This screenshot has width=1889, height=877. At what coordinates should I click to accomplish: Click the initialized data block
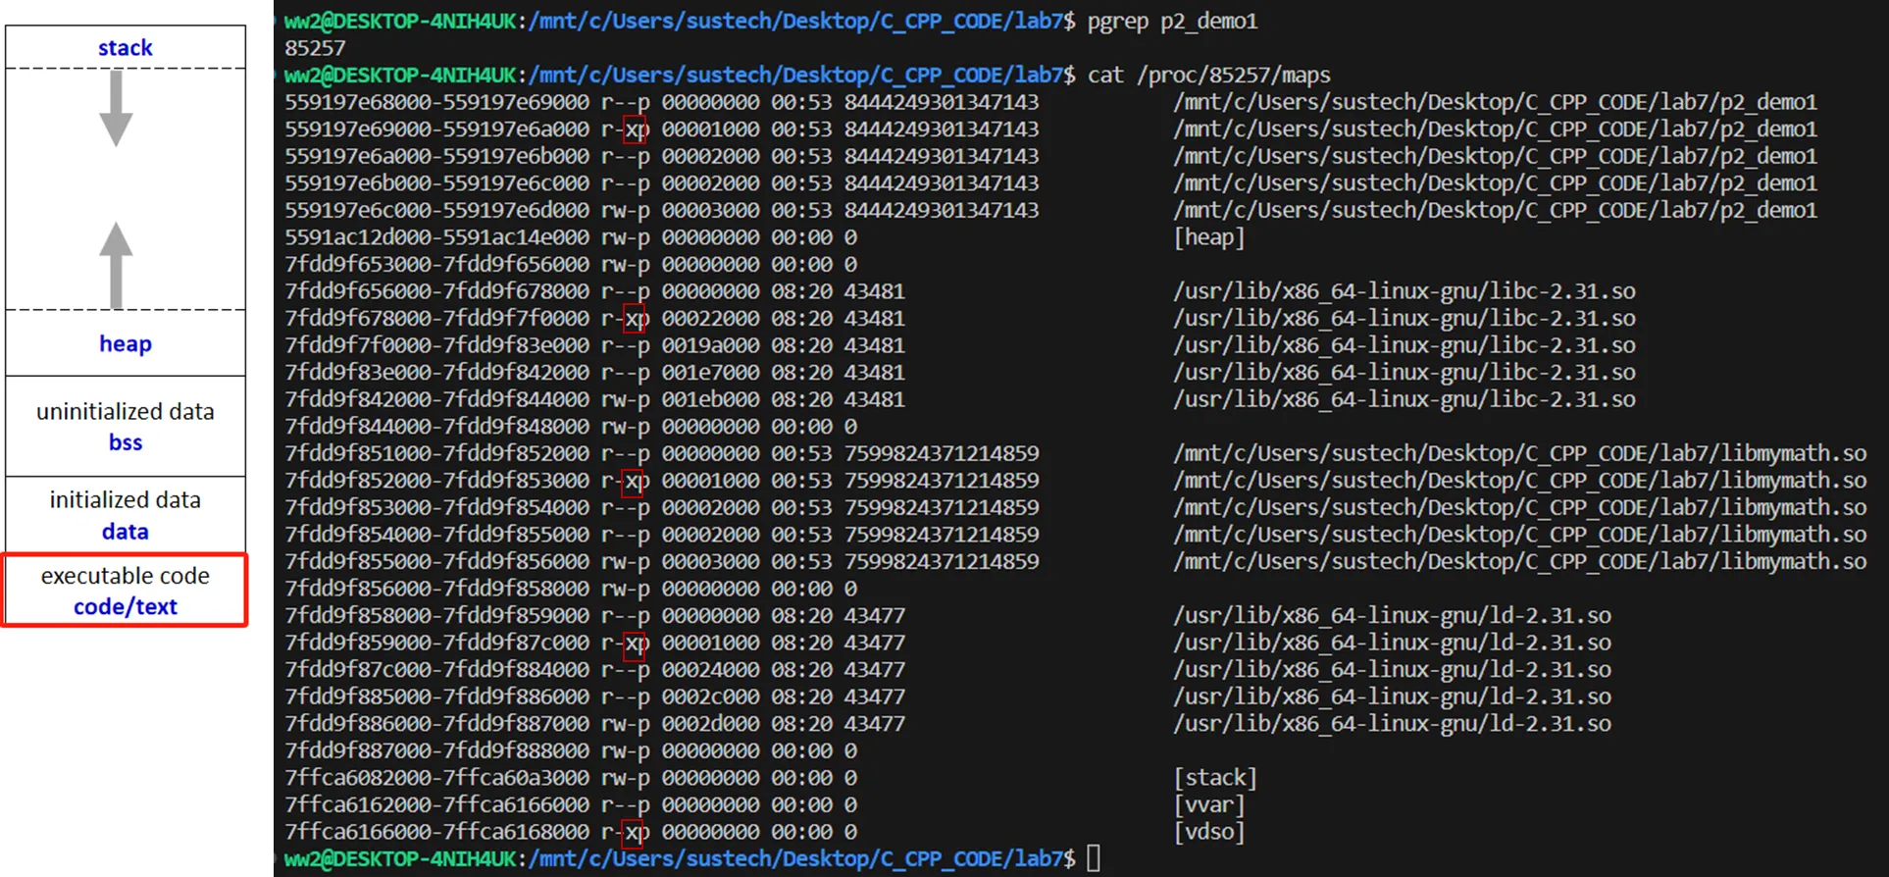click(x=125, y=515)
